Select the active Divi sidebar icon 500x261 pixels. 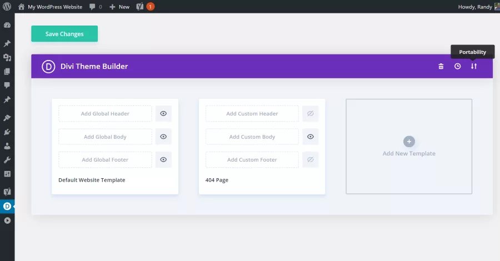click(x=7, y=207)
